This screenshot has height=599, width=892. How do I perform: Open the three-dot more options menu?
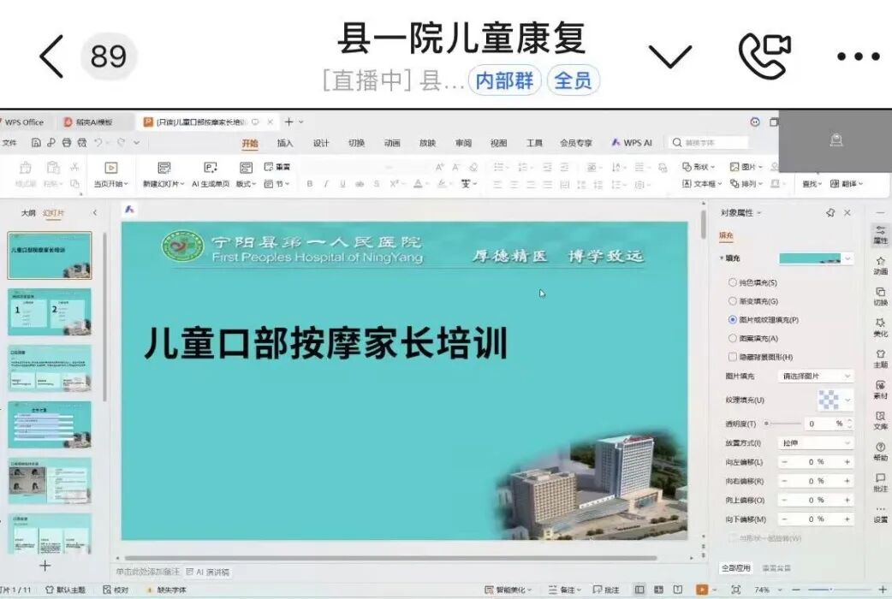point(858,56)
